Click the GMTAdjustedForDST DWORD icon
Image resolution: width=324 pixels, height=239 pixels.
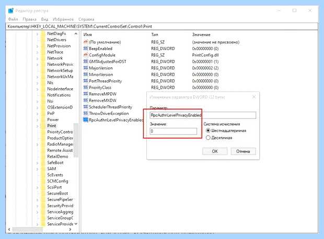coord(86,62)
